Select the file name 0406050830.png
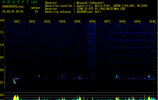Screen dimensions: 158x100 click(x=13, y=6)
